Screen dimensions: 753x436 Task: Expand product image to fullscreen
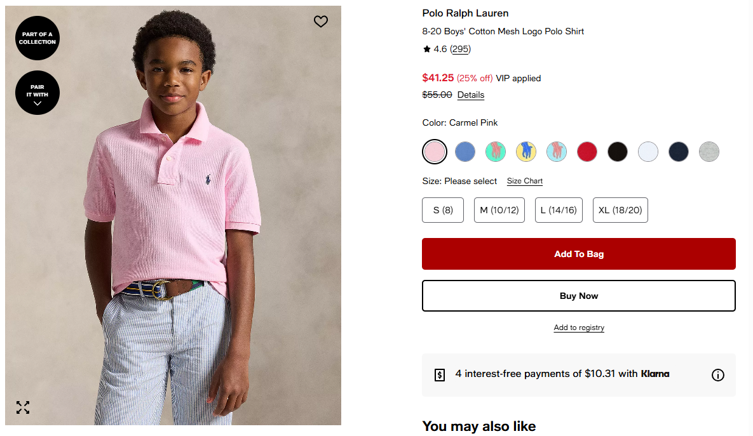coord(23,407)
